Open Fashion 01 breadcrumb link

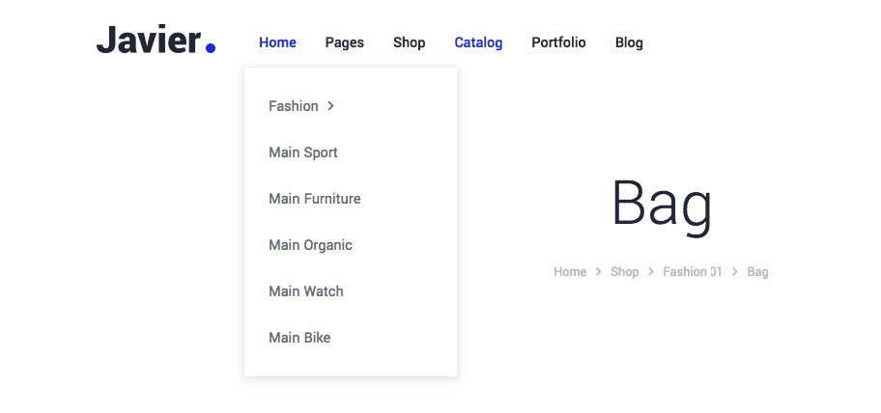point(692,272)
